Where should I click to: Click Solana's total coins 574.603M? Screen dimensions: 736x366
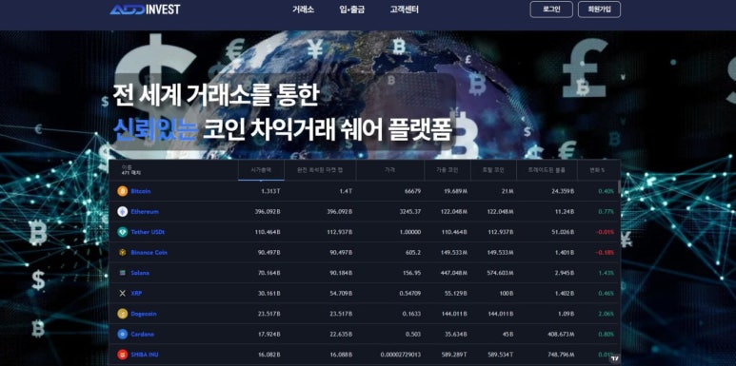(501, 273)
